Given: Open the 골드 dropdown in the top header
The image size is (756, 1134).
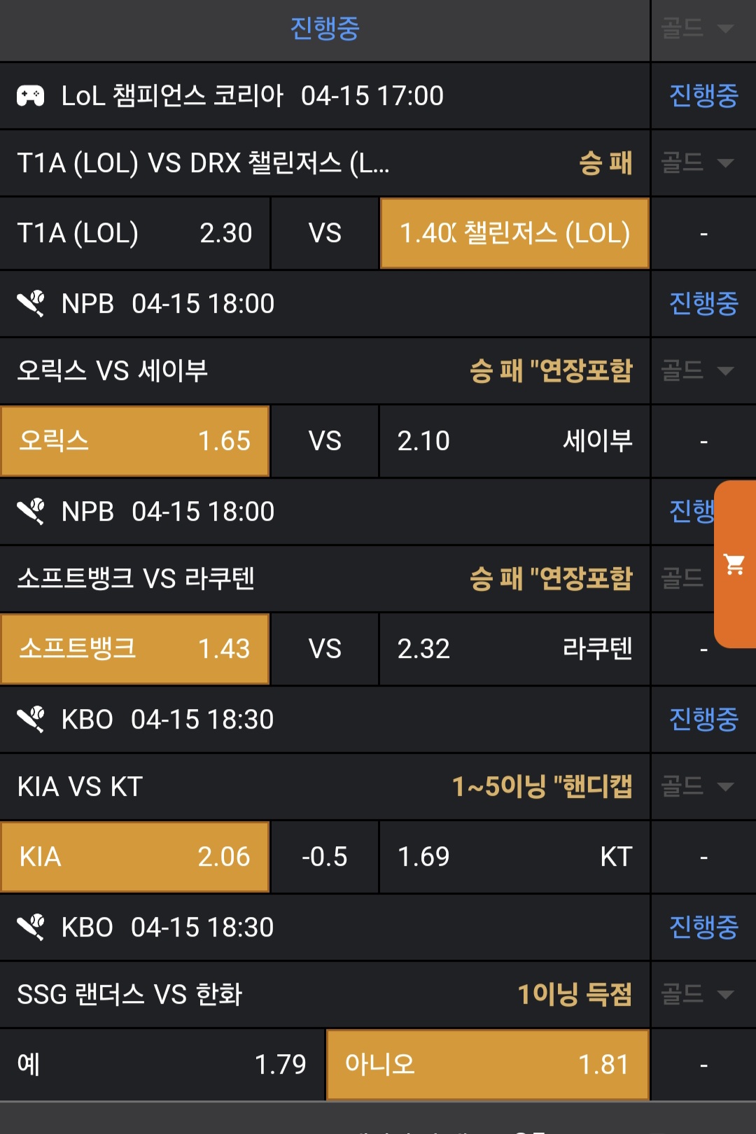Looking at the screenshot, I should (x=697, y=29).
